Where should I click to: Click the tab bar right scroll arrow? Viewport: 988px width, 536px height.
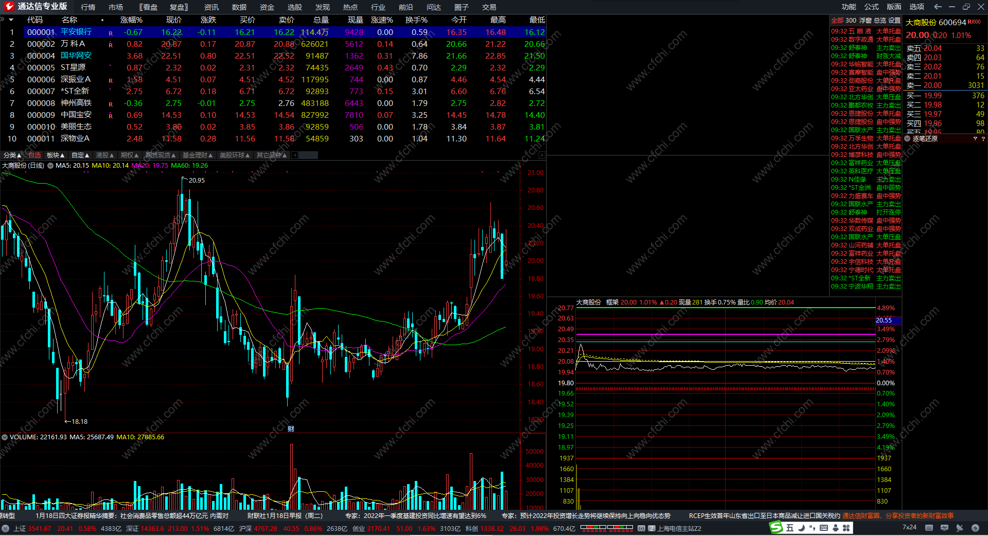point(542,155)
